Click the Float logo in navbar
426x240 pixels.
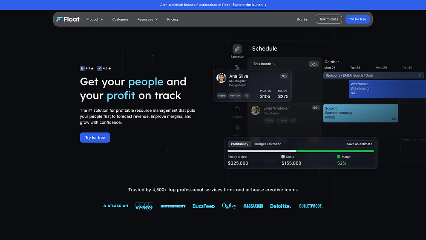coord(68,19)
